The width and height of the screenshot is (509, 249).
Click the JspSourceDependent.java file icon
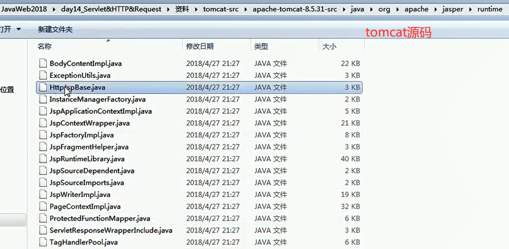coord(43,171)
